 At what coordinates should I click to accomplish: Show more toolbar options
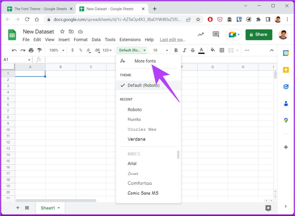tap(247, 50)
